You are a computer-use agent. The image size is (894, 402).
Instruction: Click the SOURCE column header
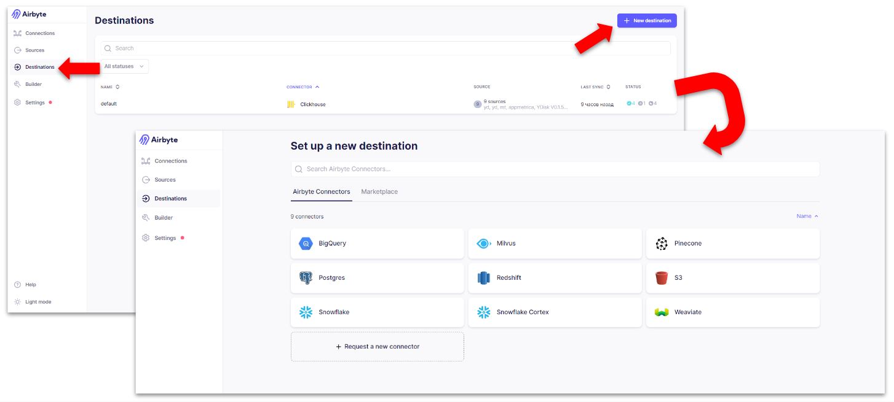point(482,87)
